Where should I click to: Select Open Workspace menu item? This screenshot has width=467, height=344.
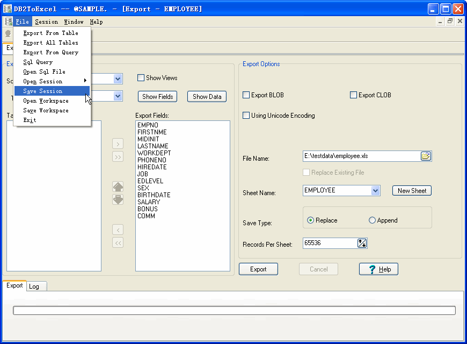52,101
